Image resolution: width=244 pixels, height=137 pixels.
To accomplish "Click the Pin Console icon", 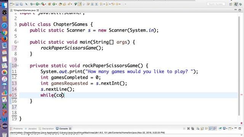I will (x=220, y=129).
